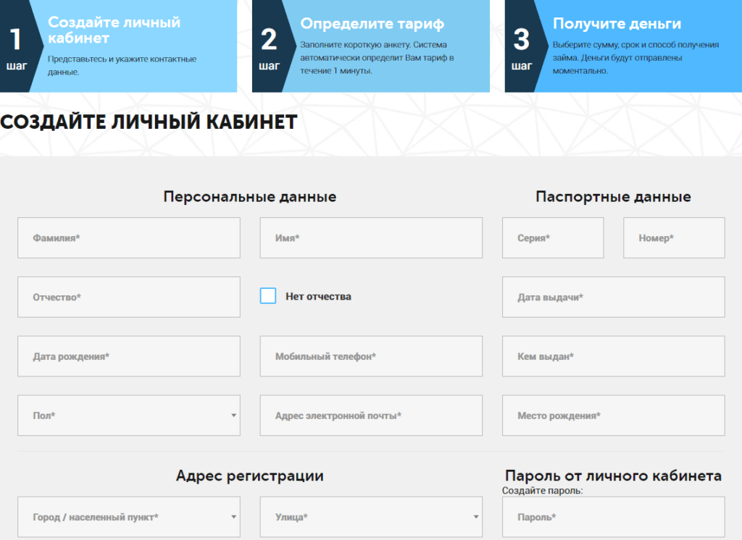742x540 pixels.
Task: Click the 'Дата рождения' field
Action: tap(128, 356)
